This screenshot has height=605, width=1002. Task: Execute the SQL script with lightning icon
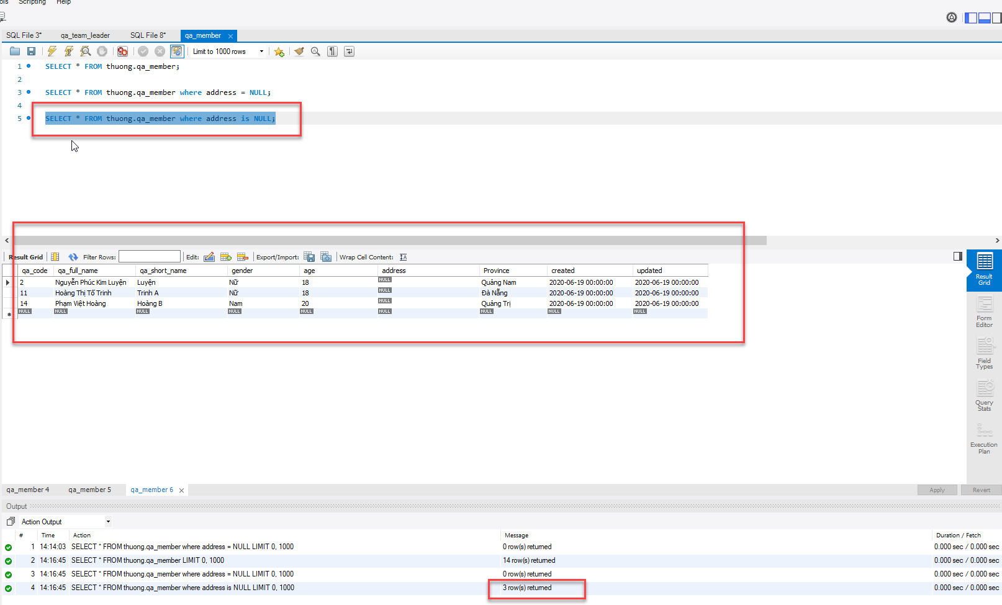pos(52,52)
